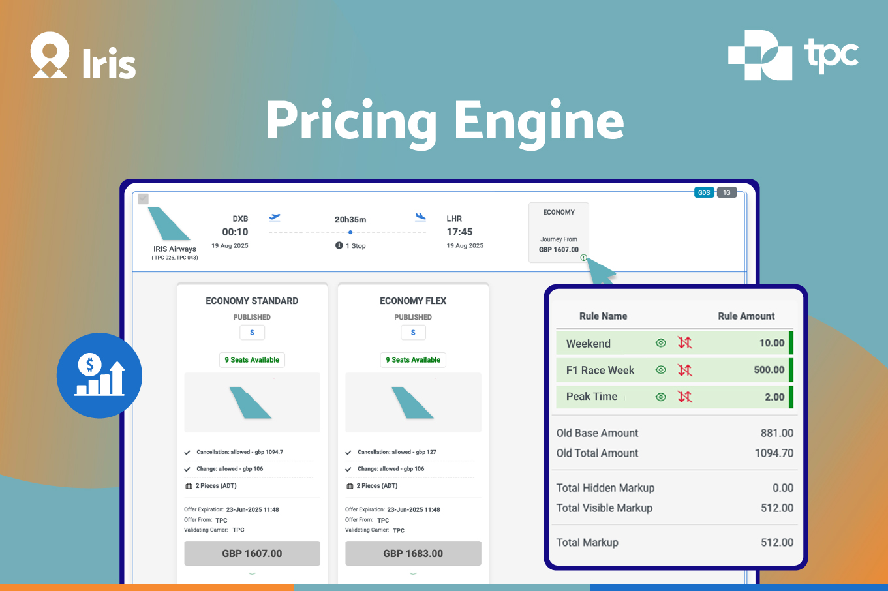This screenshot has width=888, height=591.
Task: Click the baggage icon in Economy Standard card
Action: coord(188,486)
